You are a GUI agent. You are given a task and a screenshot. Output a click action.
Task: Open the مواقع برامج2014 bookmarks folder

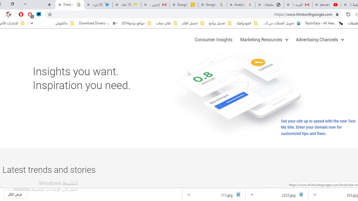pos(136,23)
